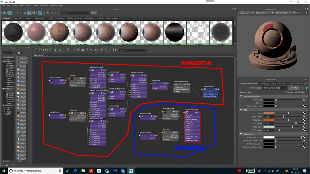Click the sort by name icon

[40, 13]
